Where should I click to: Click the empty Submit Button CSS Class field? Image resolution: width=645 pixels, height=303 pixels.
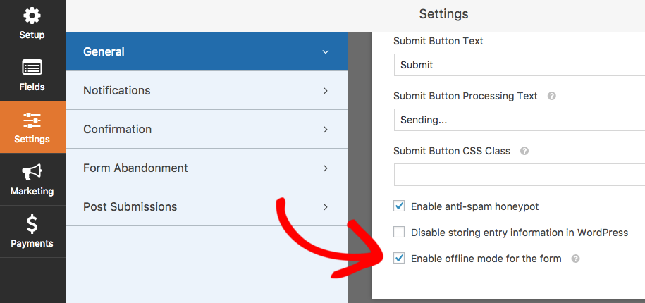519,175
